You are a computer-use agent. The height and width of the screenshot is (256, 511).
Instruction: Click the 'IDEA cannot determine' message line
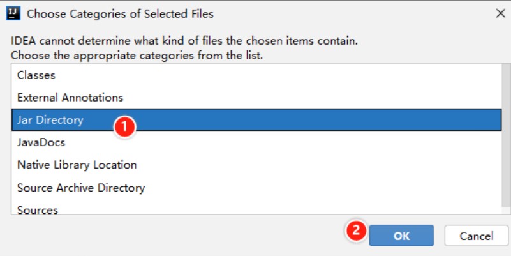pos(184,41)
